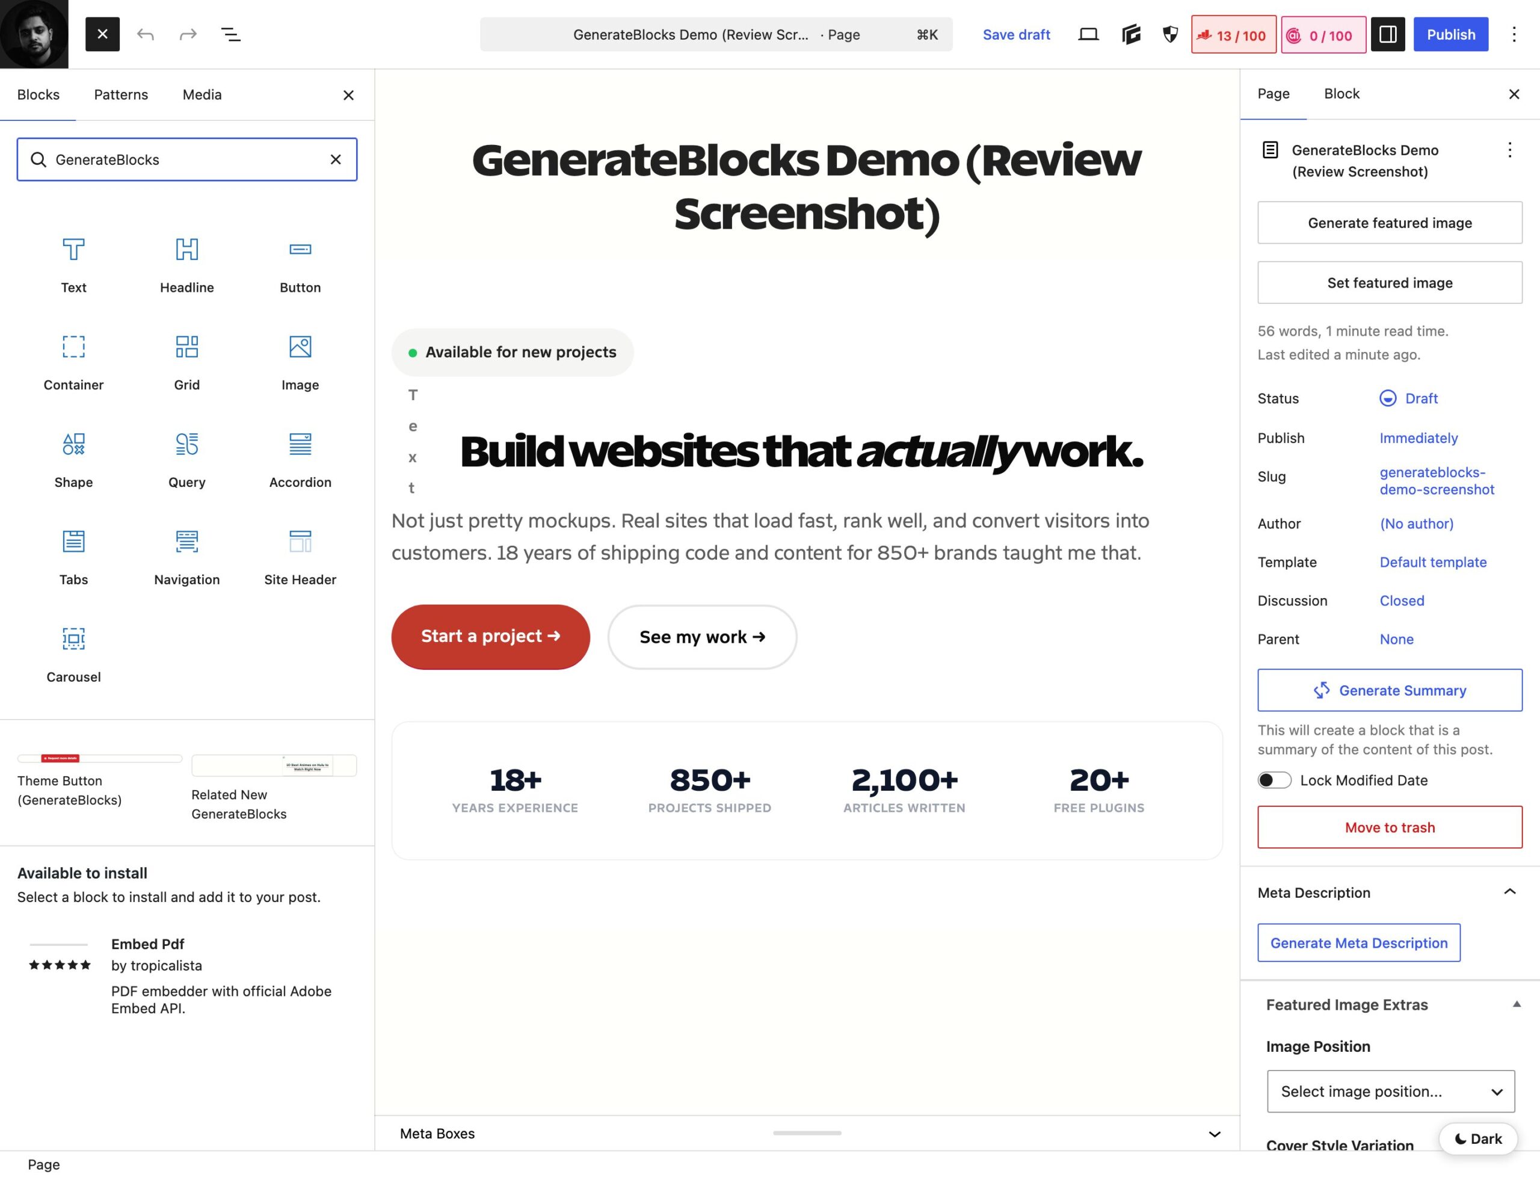1540x1177 pixels.
Task: Close the block inserter toggle
Action: (x=102, y=34)
